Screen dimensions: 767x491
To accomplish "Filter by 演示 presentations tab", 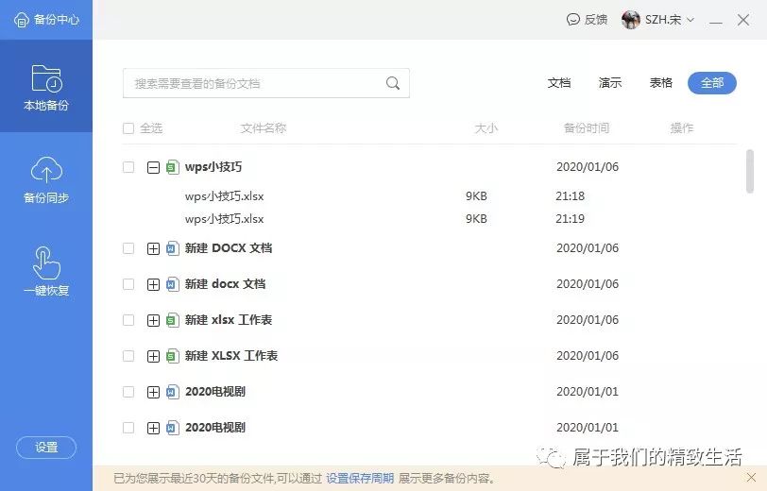I will [x=610, y=83].
